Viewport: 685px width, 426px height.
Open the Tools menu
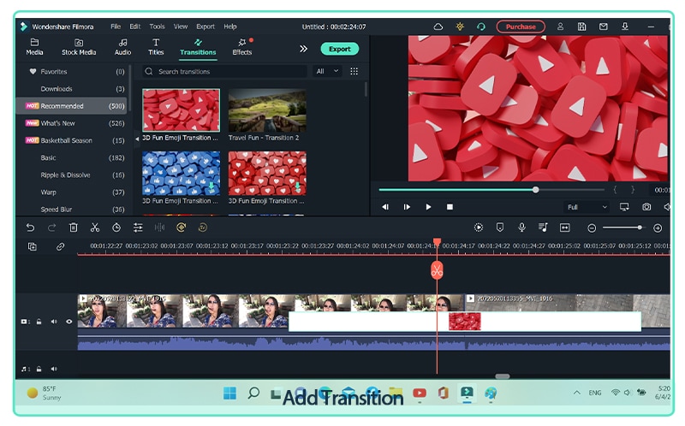tap(157, 27)
